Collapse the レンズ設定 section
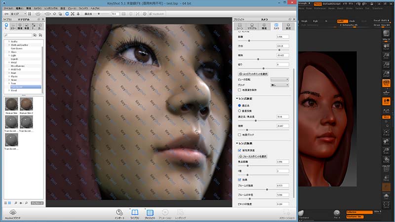 (x=237, y=98)
